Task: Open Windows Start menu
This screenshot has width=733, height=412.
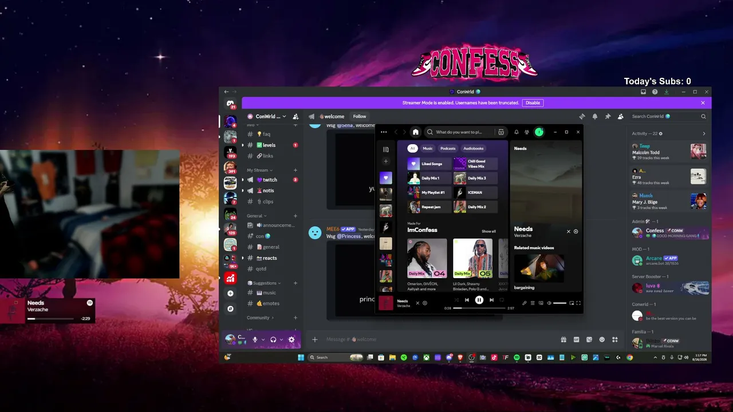Action: 301,358
